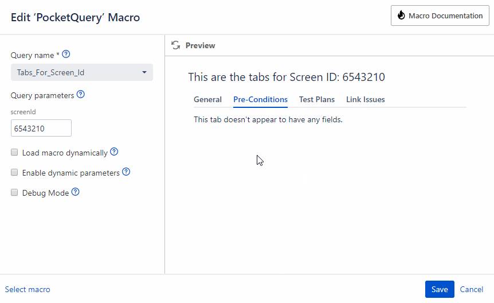494x303 pixels.
Task: Click the help icon beside Query parameters
Action: [x=81, y=95]
